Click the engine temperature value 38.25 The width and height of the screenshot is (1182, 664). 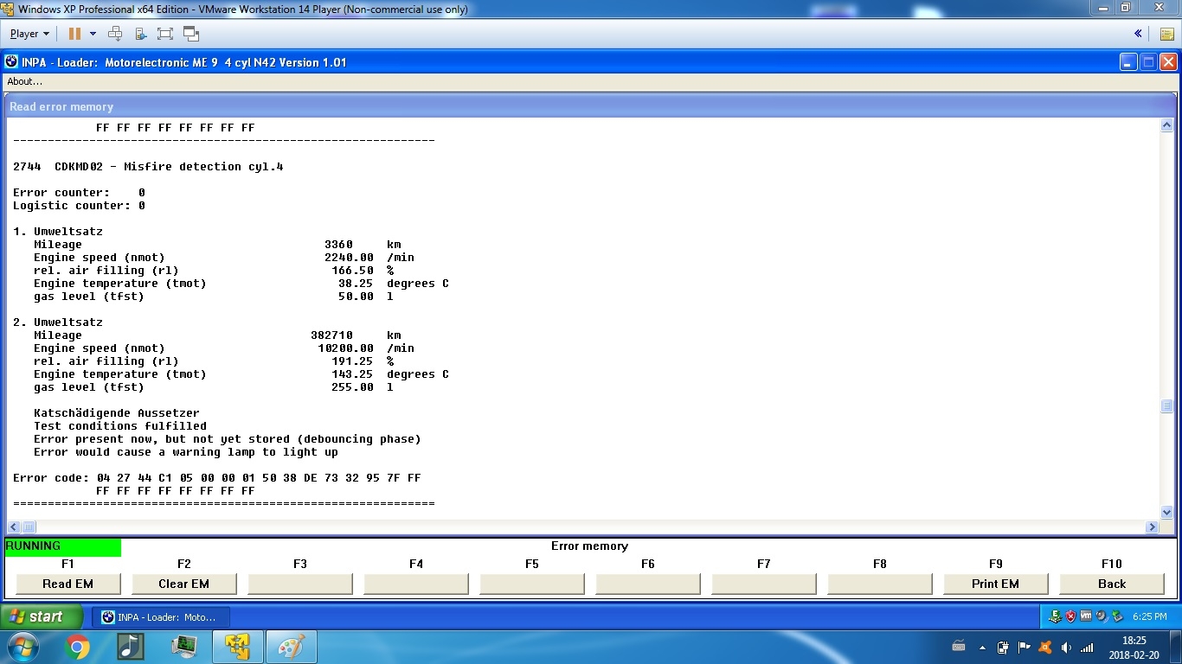[x=356, y=284]
